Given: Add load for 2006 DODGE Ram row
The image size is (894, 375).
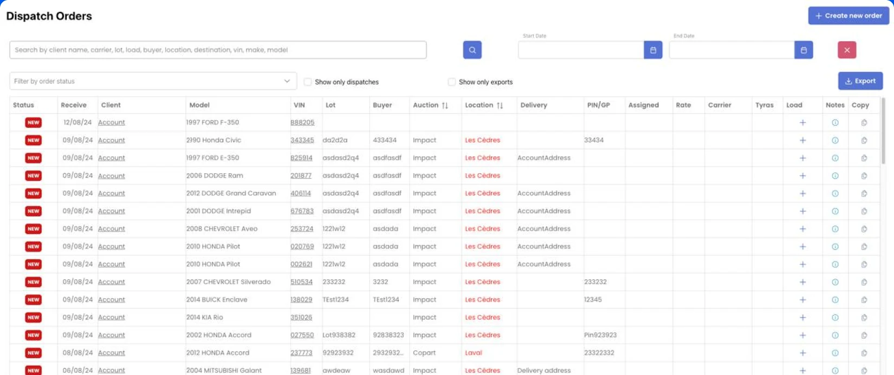Looking at the screenshot, I should coord(802,176).
